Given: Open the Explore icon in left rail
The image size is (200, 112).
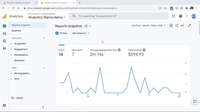Looking at the screenshot, I should (4, 34).
